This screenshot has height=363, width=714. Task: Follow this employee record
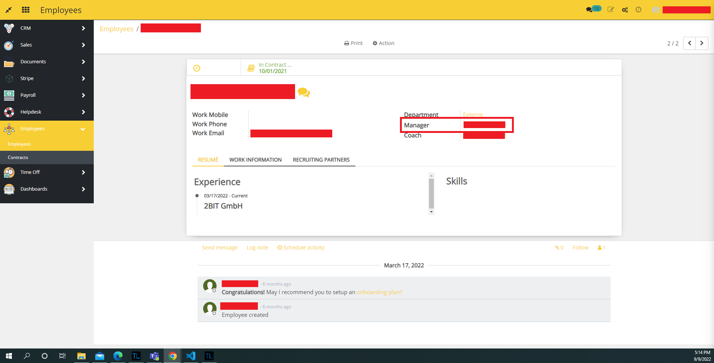pyautogui.click(x=580, y=247)
